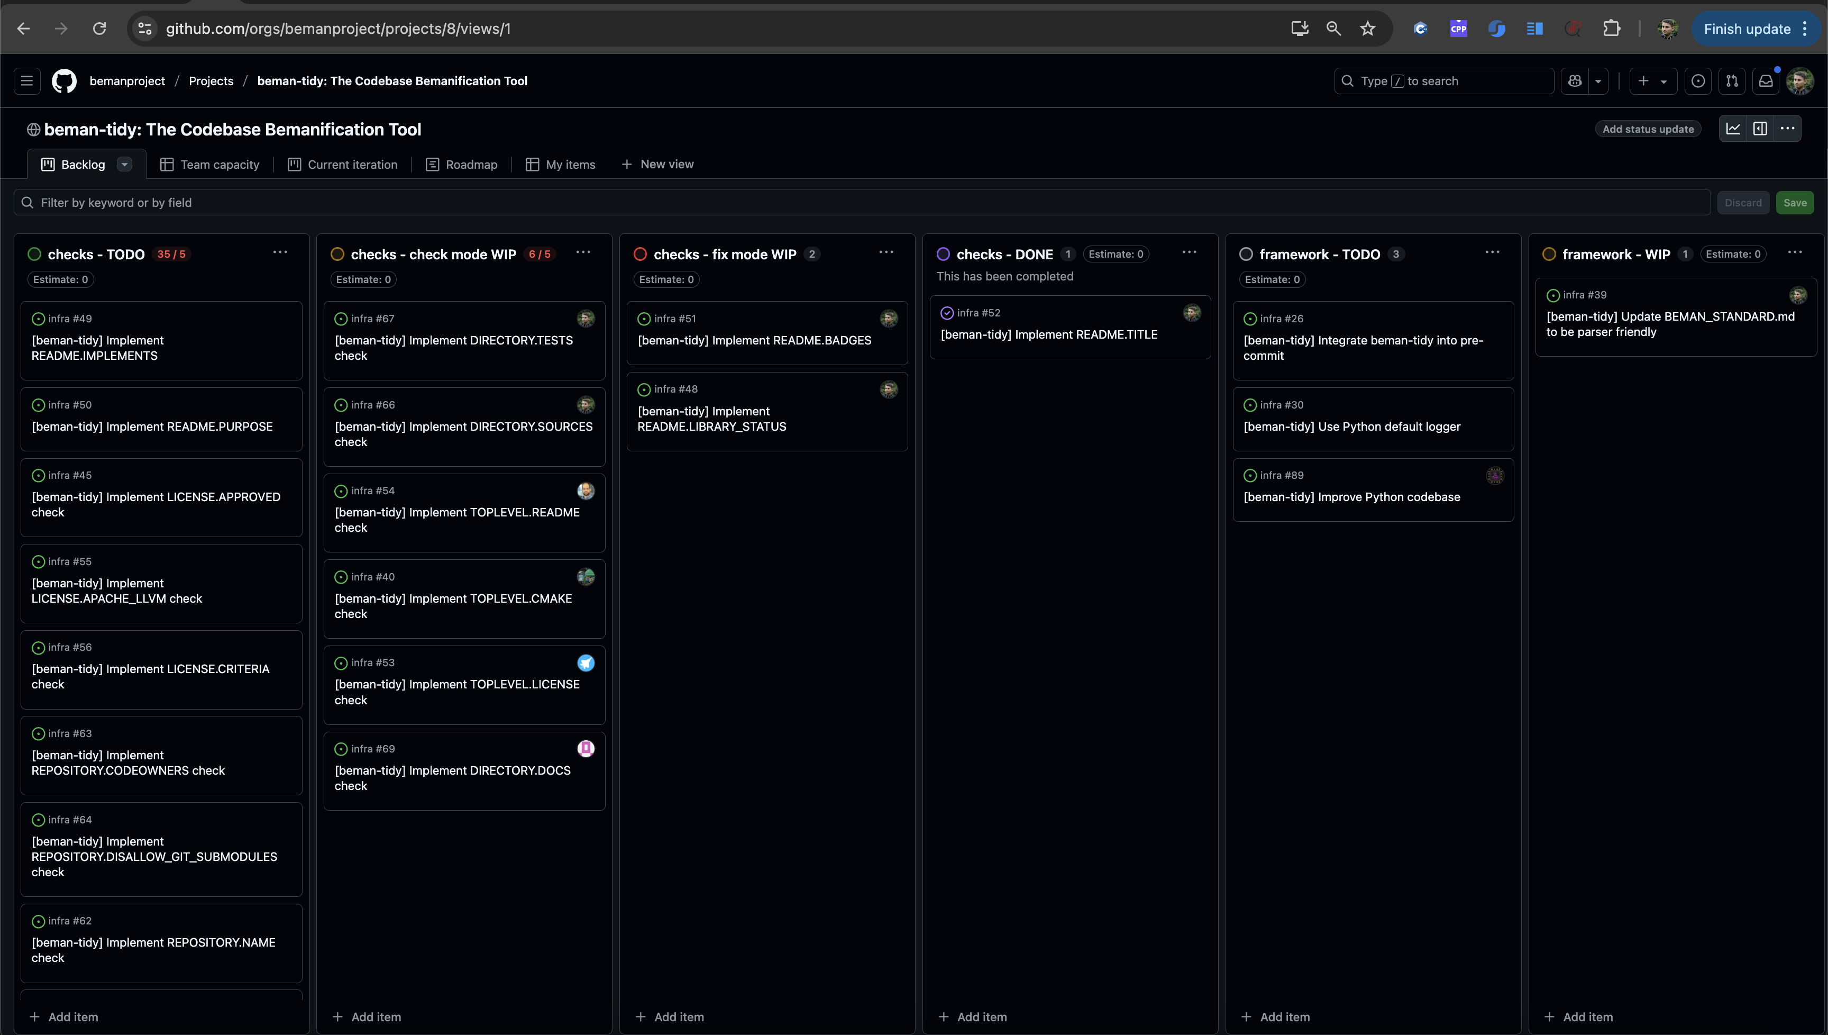Open the GitHub notifications inbox
The width and height of the screenshot is (1828, 1035).
[x=1766, y=81]
